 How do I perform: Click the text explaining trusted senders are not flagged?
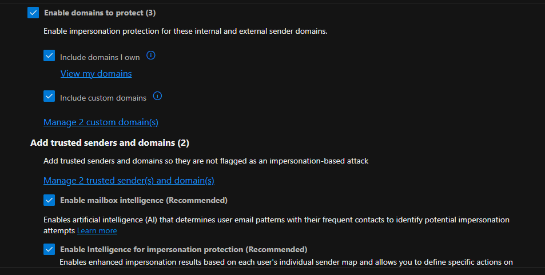pos(206,161)
